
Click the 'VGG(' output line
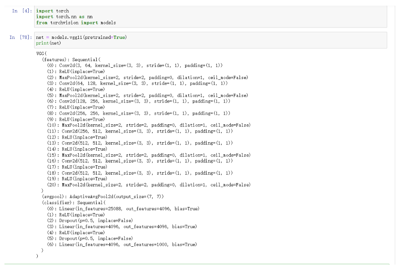pos(42,53)
